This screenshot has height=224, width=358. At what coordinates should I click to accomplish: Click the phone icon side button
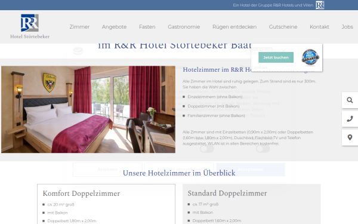pos(350,119)
